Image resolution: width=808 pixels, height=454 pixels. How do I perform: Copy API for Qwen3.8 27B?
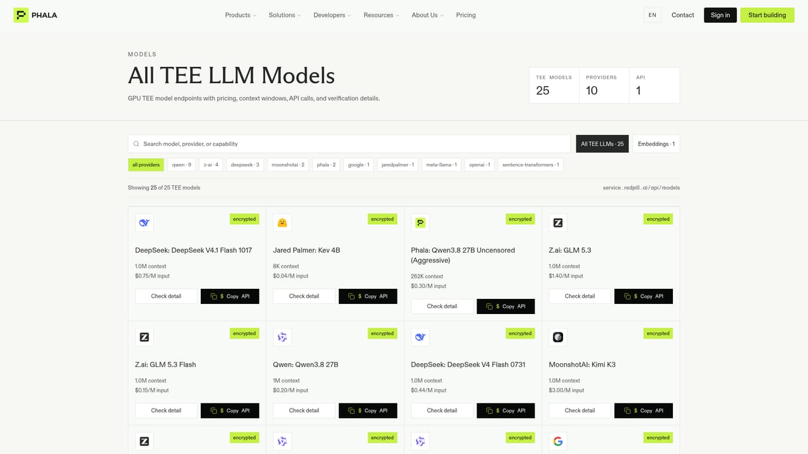pos(368,410)
